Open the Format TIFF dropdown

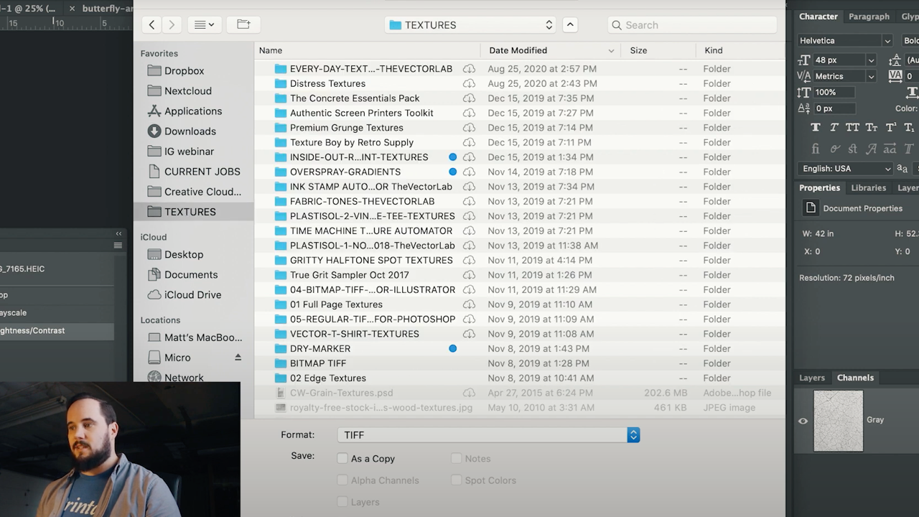pos(488,434)
